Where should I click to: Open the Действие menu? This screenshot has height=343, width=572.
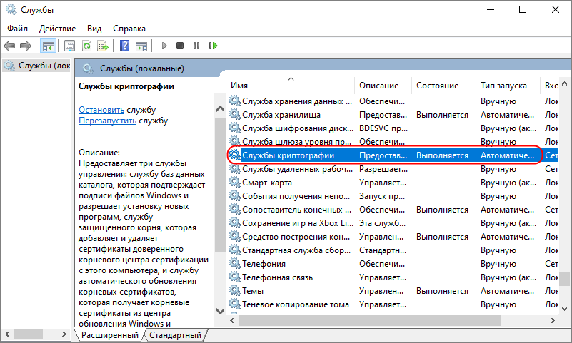(x=57, y=28)
